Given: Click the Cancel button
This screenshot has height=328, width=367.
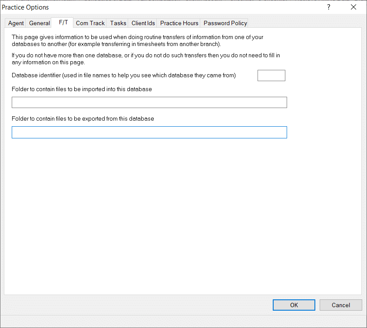Looking at the screenshot, I should coord(341,305).
